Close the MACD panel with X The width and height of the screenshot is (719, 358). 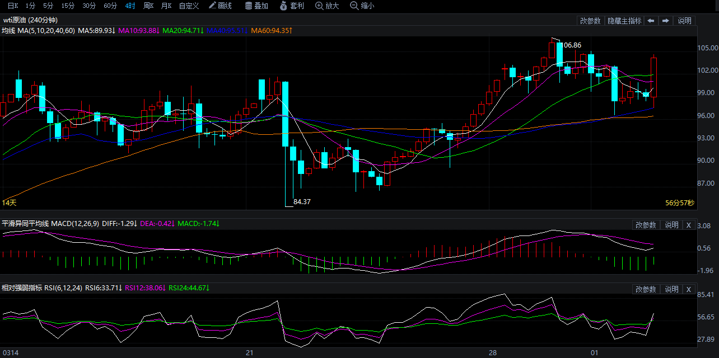coord(689,225)
